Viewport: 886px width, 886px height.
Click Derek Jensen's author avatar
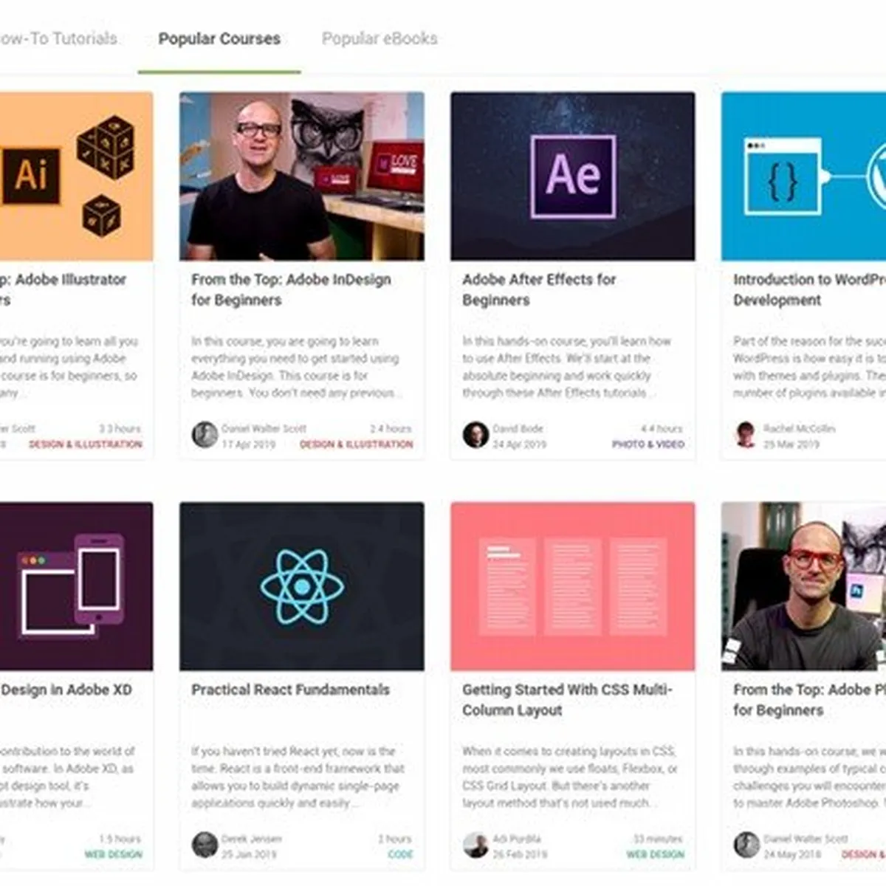(x=205, y=845)
